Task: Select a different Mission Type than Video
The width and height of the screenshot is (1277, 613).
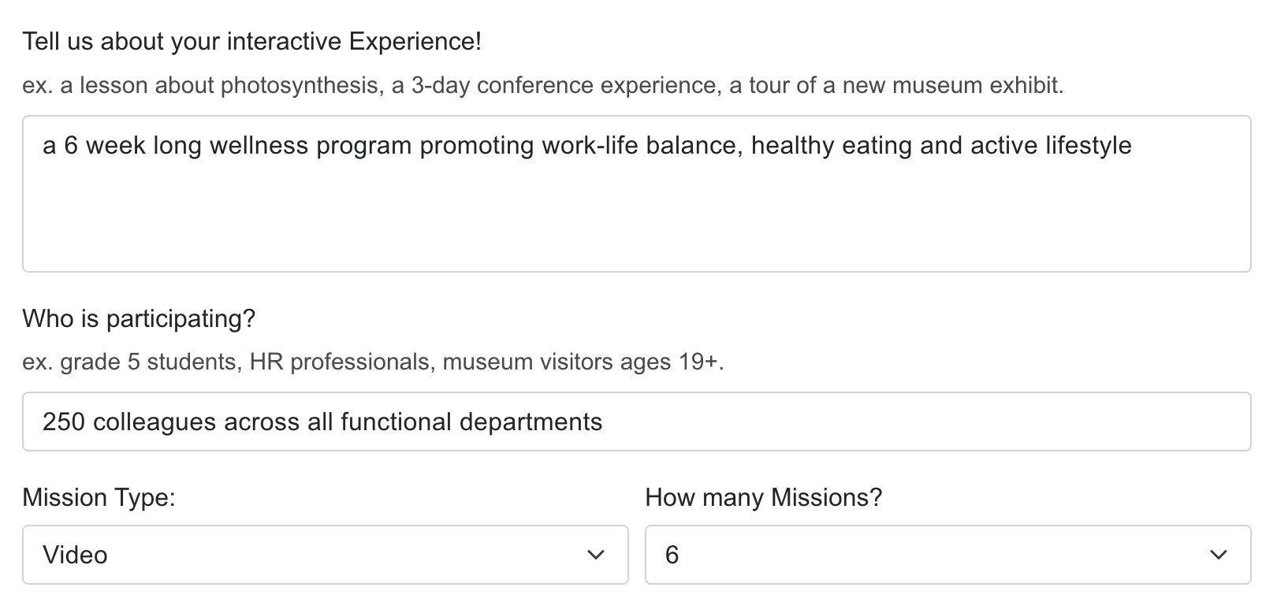Action: [326, 555]
